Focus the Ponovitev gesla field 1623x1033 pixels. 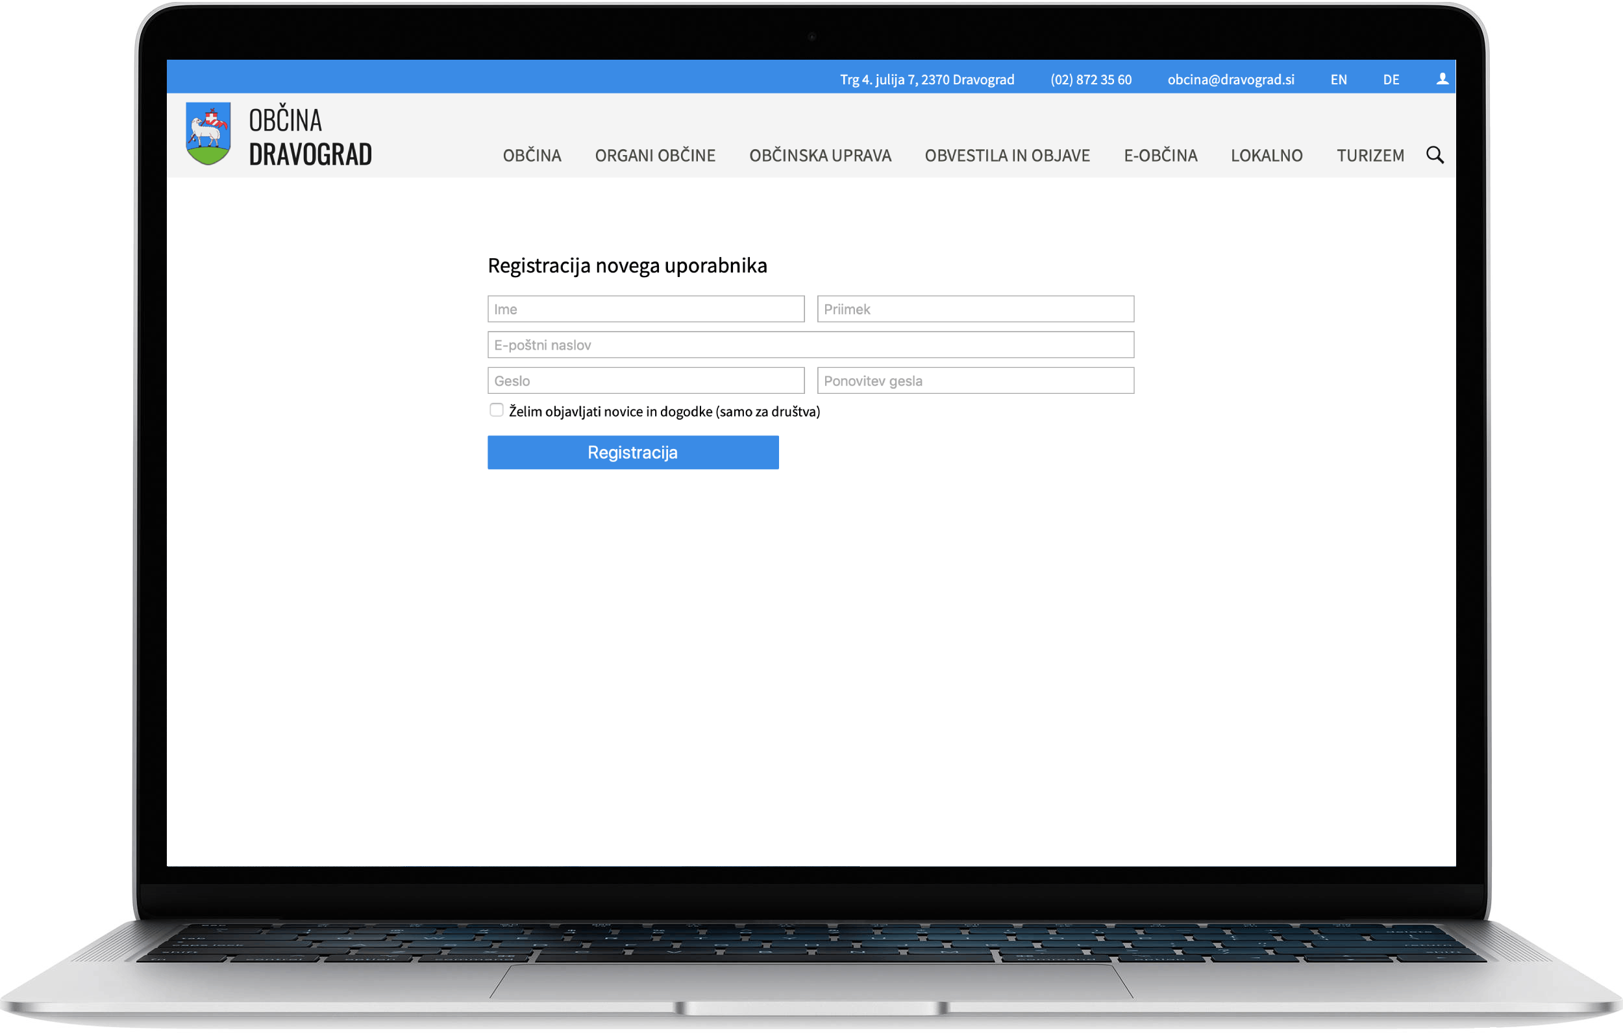[974, 381]
